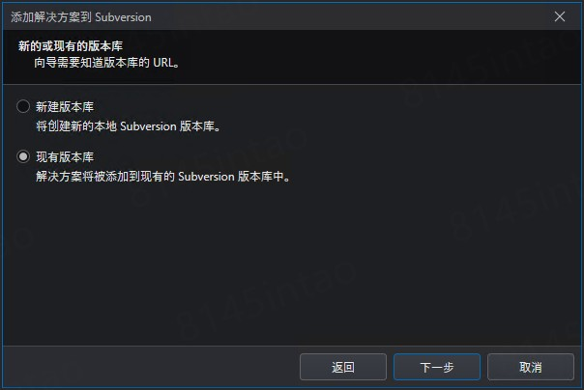Go back with the 返回 button
584x390 pixels.
point(342,367)
